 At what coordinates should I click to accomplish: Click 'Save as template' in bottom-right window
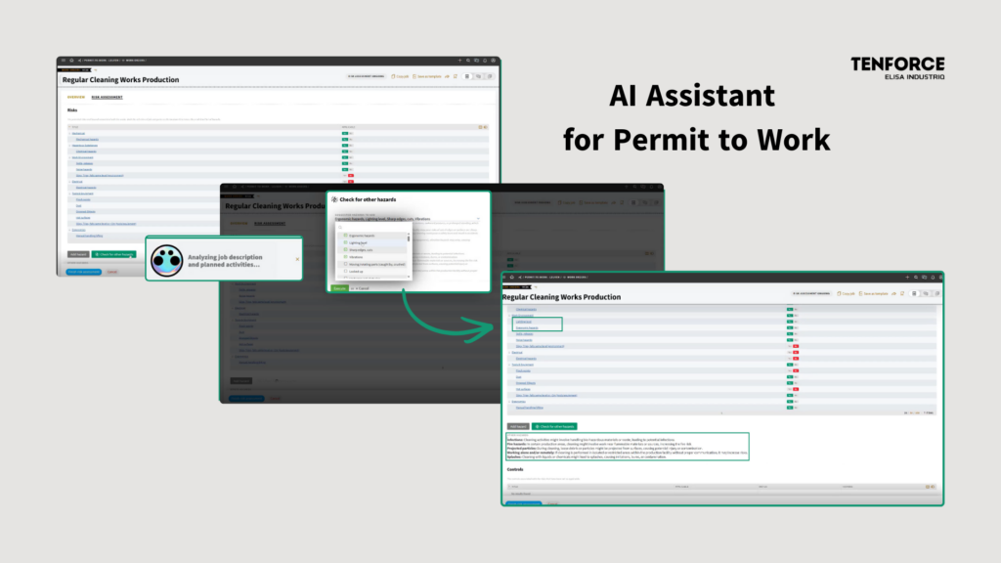point(874,293)
